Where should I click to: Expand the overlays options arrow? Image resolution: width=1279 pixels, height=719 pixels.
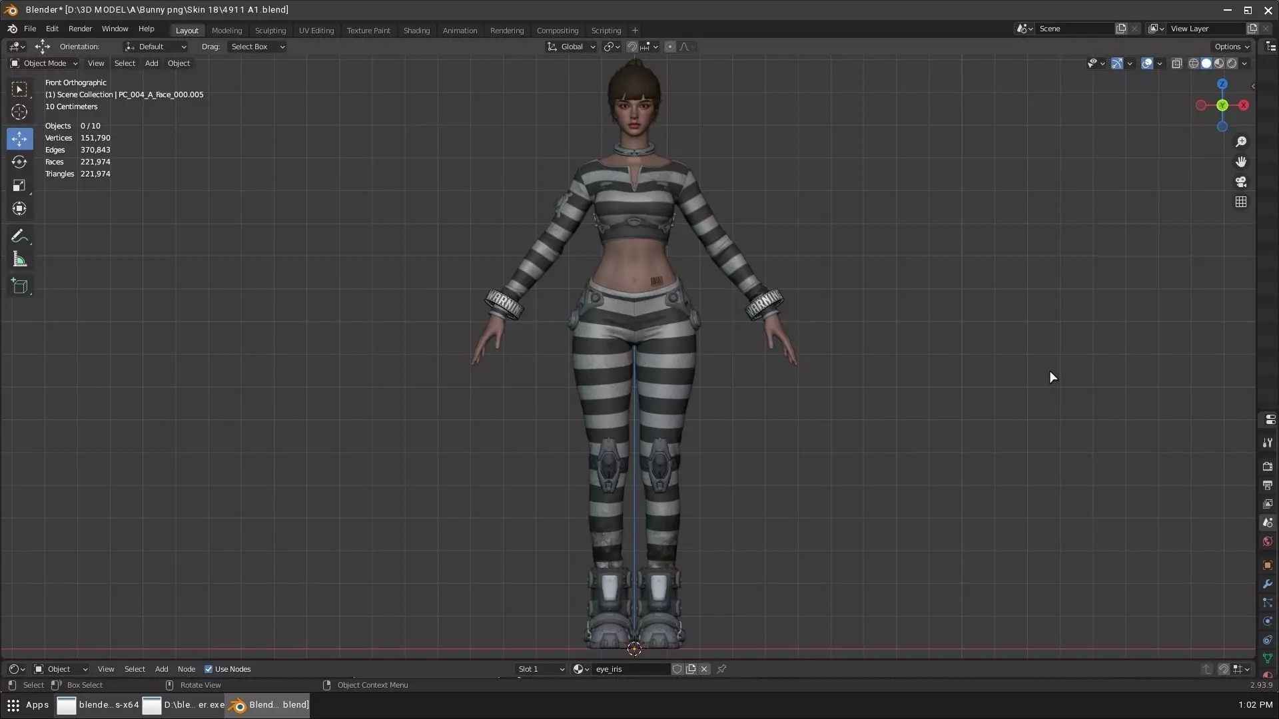coord(1160,63)
